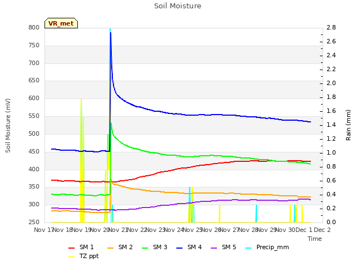Click the blue SM 4 legend swatch
Viewport: 356px width, 267px height.
coord(179,248)
